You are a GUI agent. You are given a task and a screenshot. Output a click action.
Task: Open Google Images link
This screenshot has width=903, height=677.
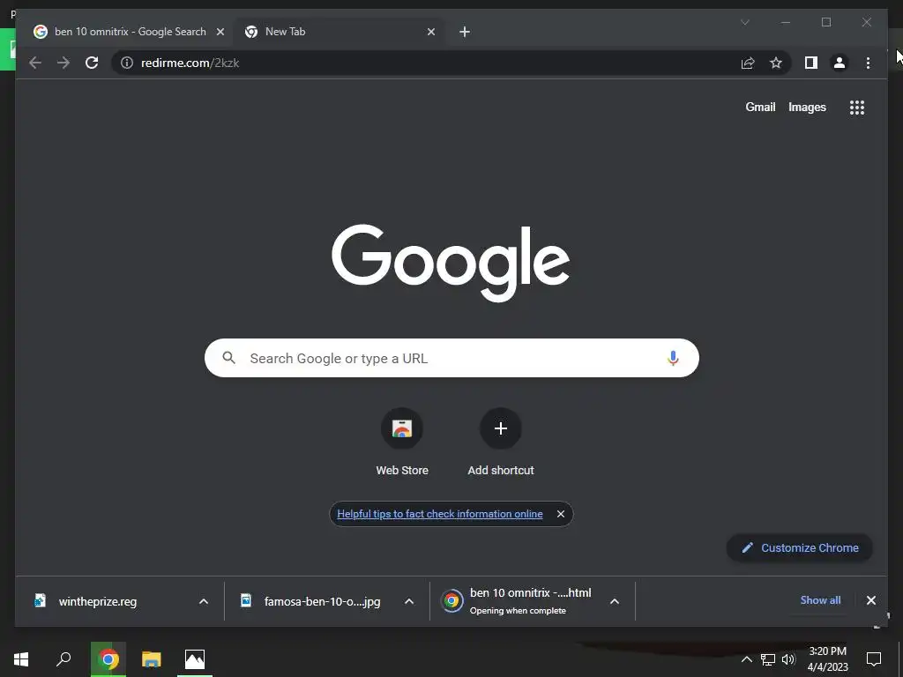coord(807,107)
